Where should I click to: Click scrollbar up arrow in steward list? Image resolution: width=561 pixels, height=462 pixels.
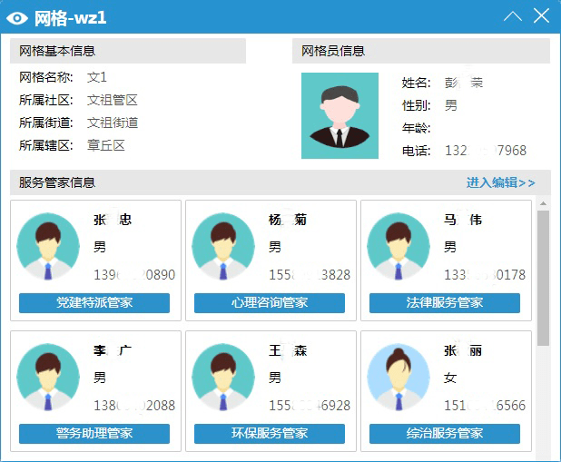543,203
